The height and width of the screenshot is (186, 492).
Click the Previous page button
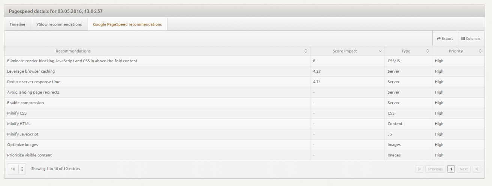point(435,169)
